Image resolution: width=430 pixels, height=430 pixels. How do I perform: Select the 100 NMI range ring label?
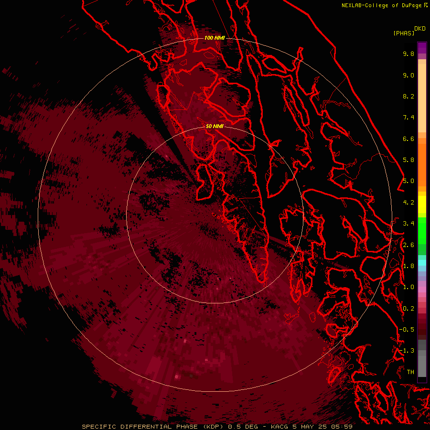click(215, 38)
